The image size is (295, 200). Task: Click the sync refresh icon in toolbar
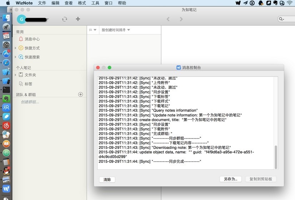point(65,19)
